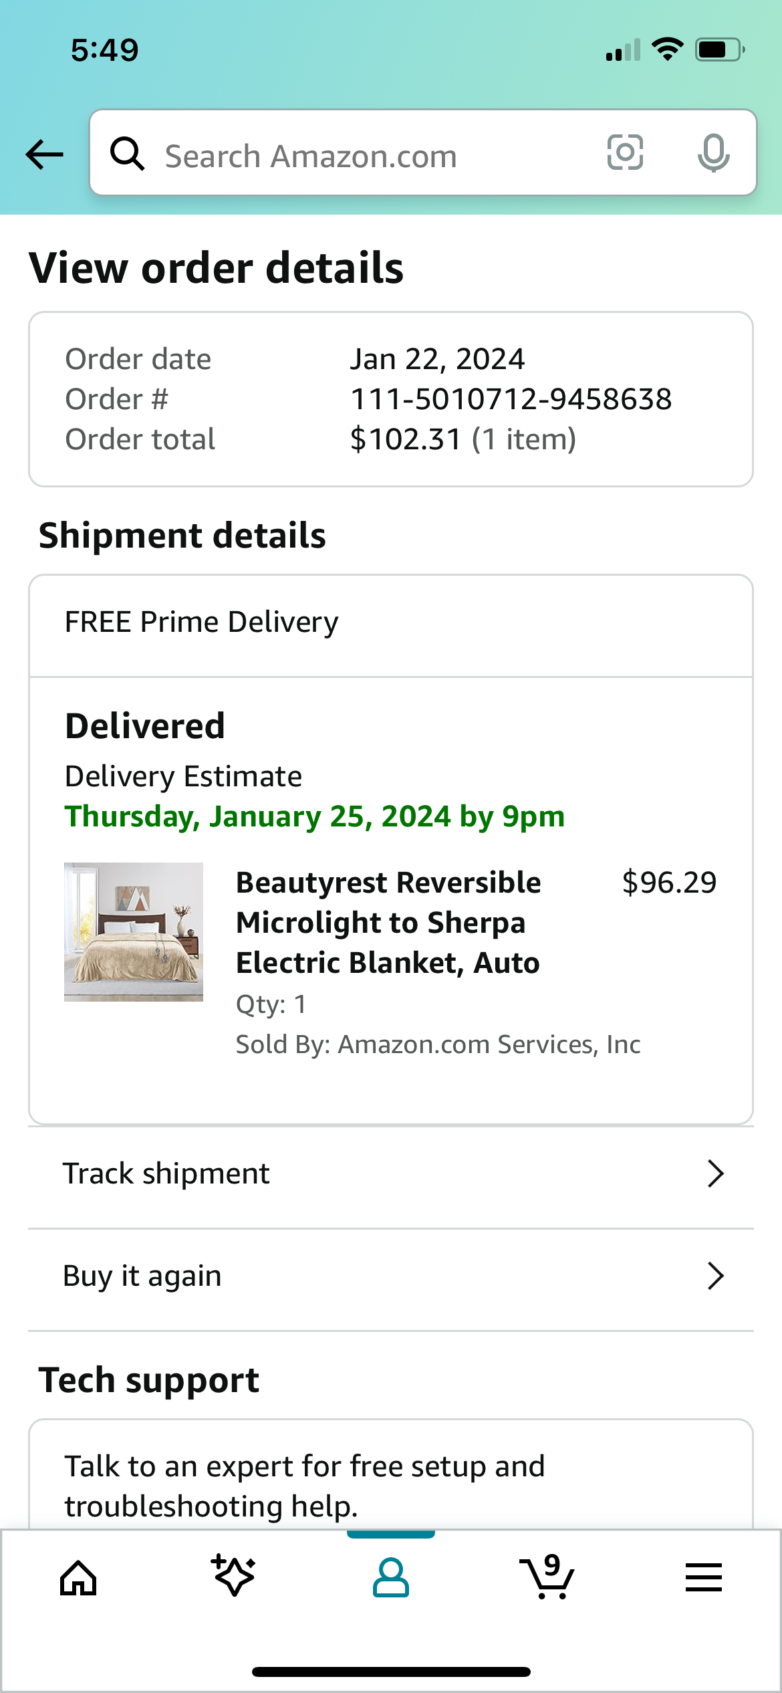Open the shopping cart with 9 items
Image resolution: width=782 pixels, height=1693 pixels.
click(x=547, y=1577)
